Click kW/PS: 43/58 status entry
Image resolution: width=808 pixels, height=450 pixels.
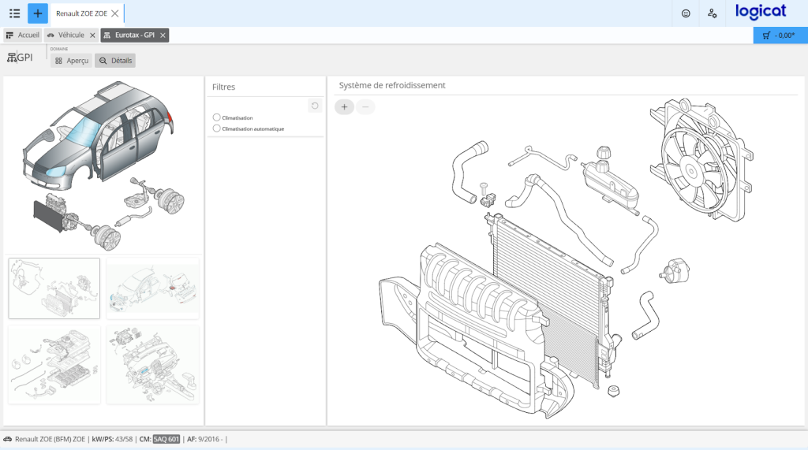coord(112,439)
